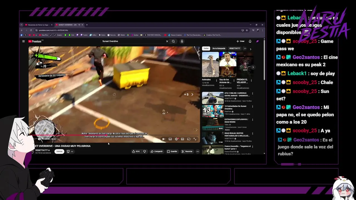This screenshot has width=356, height=200.
Task: Select the Todos filter chip
Action: point(206,48)
